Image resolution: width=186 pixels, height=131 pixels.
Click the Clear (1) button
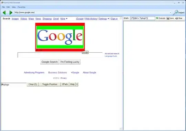pyautogui.click(x=33, y=84)
